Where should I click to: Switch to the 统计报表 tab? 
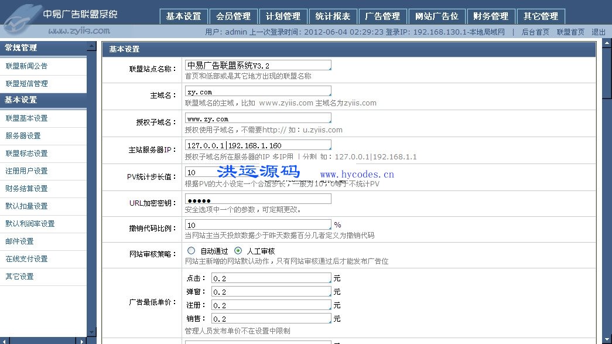(333, 16)
